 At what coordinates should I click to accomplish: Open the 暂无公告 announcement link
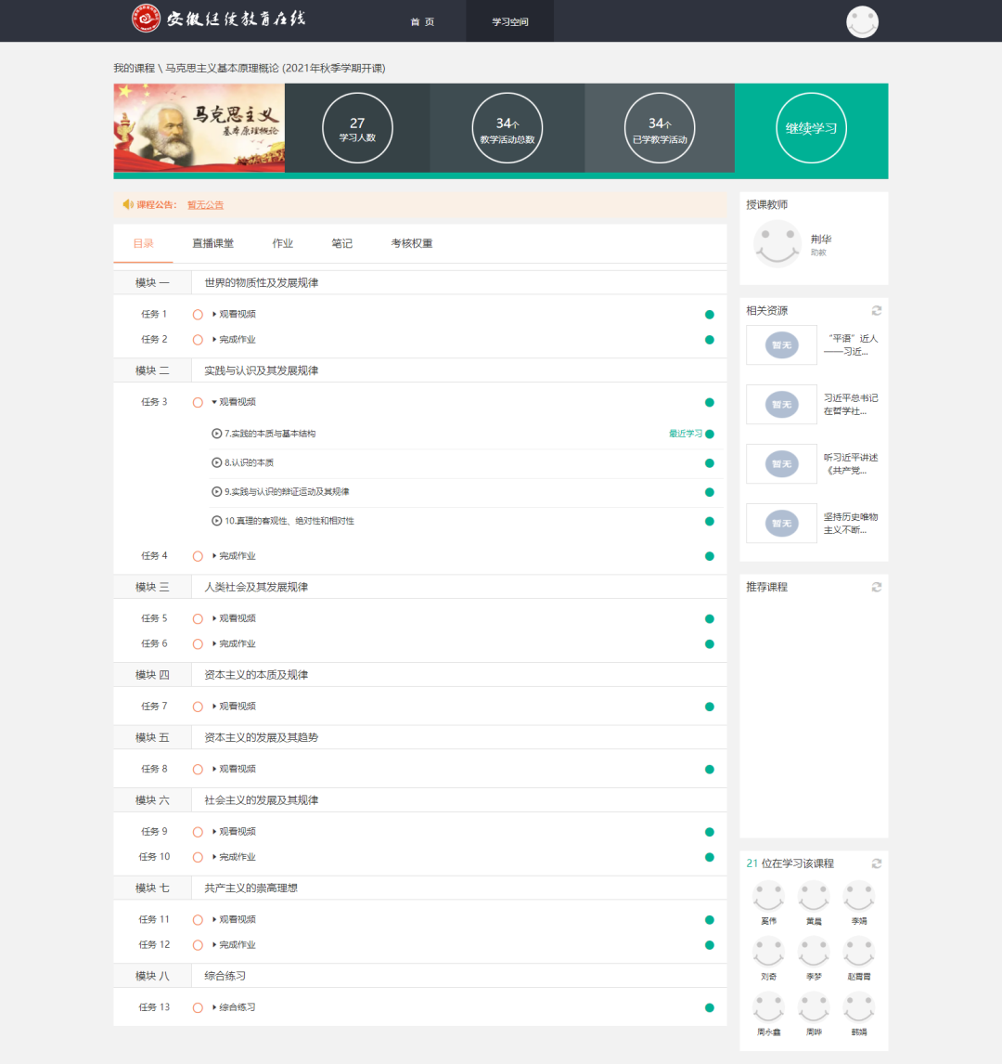(205, 205)
